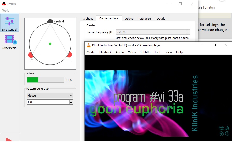Increase carrier frequency with up arrow
The image size is (232, 142).
click(188, 31)
